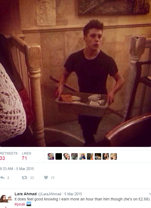This screenshot has height=208, width=151.
Task: Open the LIKES 71 count
Action: coord(27,156)
